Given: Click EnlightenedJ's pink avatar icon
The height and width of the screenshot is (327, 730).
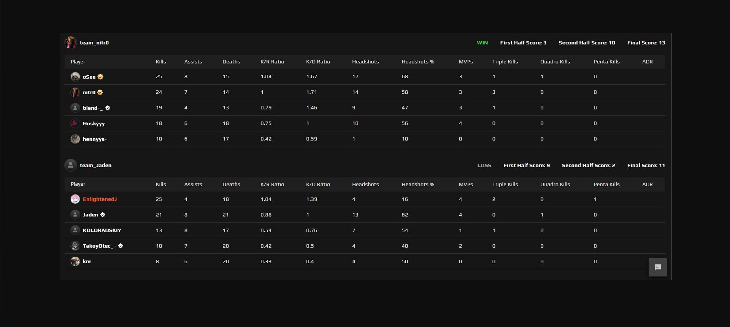Looking at the screenshot, I should coord(75,199).
